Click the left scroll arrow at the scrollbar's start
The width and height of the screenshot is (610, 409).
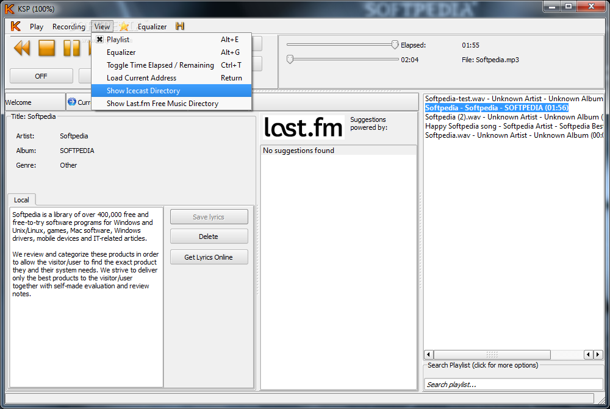coord(429,355)
